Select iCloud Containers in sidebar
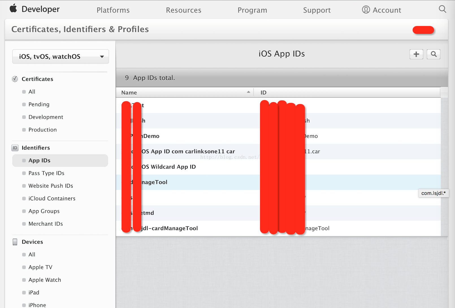The height and width of the screenshot is (308, 455). [52, 199]
